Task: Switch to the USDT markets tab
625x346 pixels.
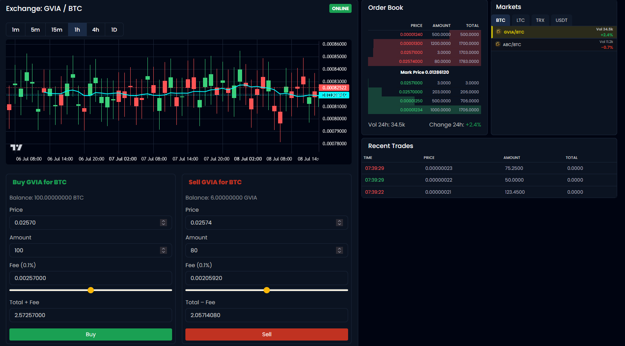Action: 561,20
